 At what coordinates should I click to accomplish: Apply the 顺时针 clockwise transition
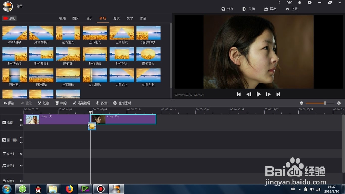(x=68, y=54)
